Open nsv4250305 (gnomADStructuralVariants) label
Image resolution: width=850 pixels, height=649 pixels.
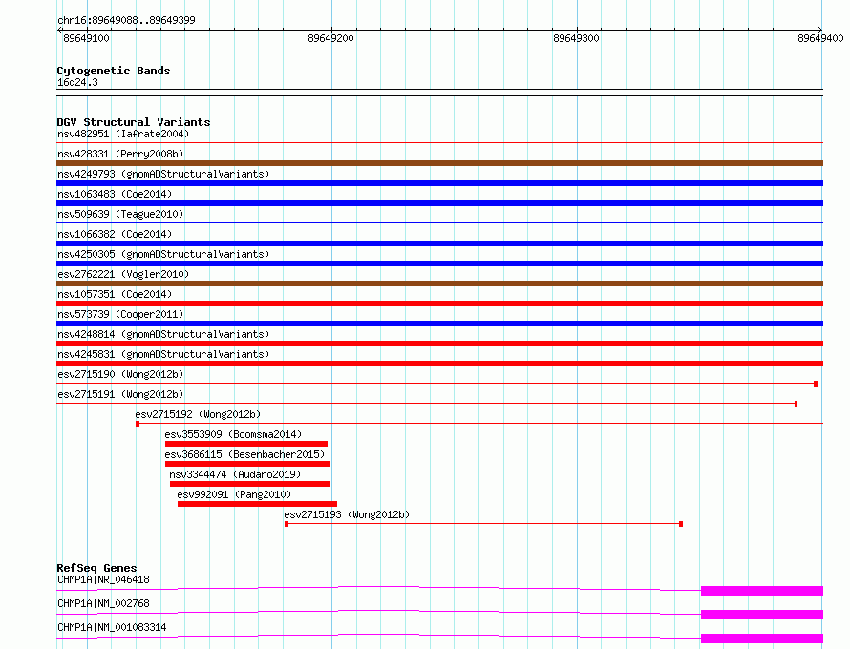tap(163, 254)
